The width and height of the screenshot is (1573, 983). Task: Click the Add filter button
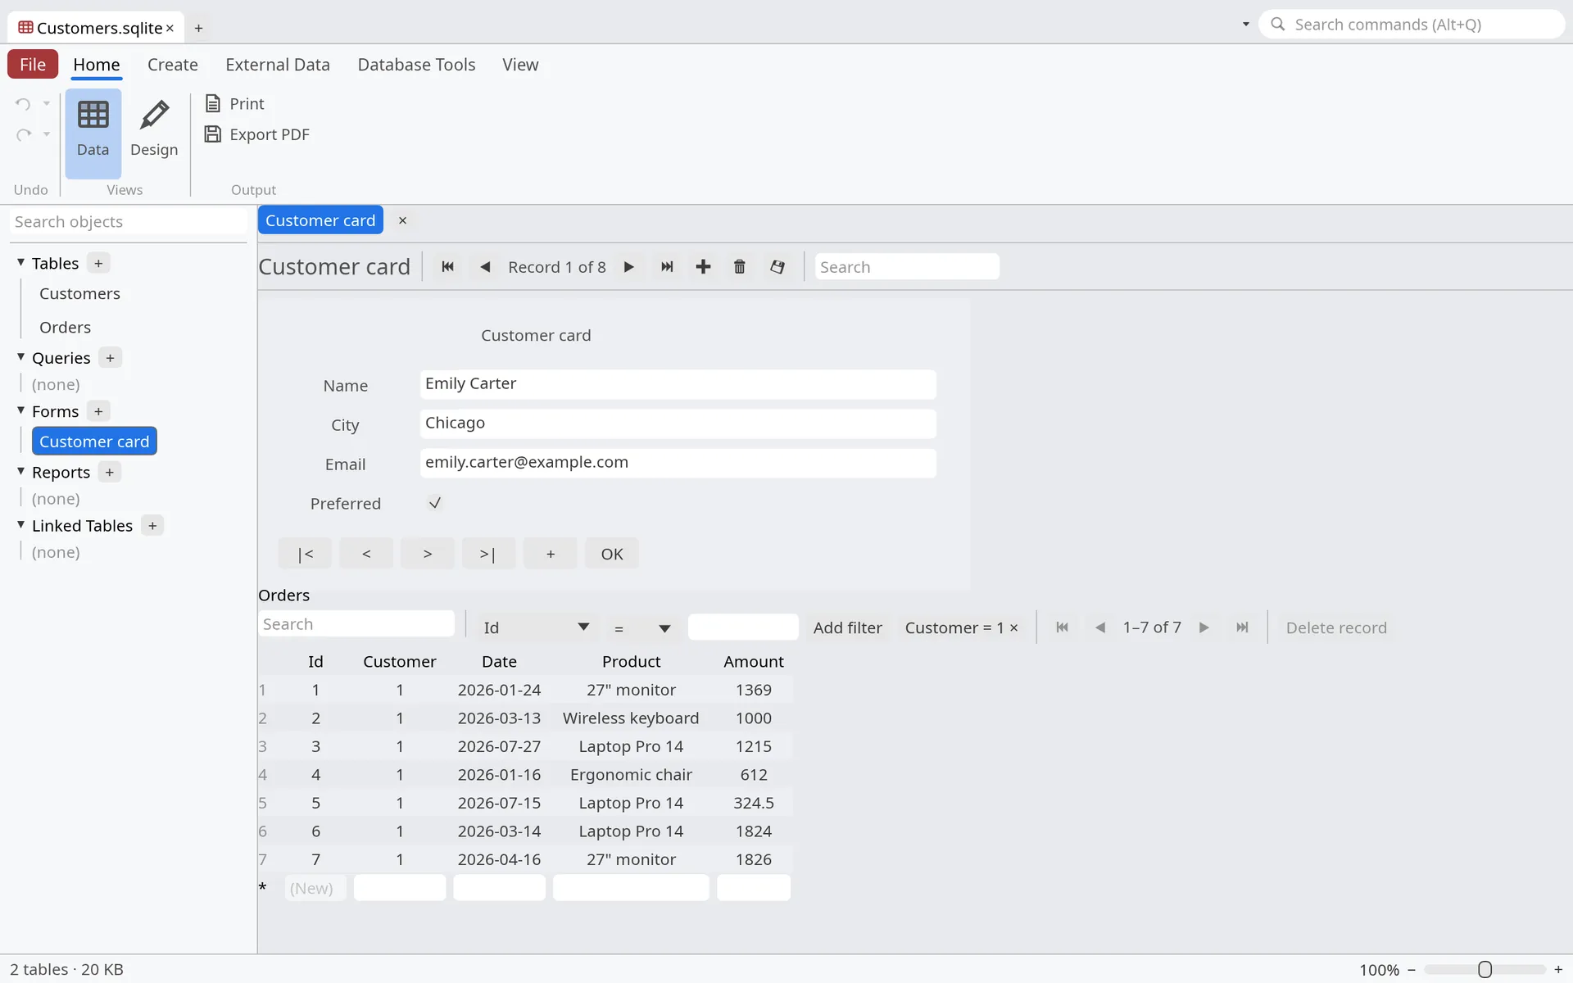tap(848, 627)
